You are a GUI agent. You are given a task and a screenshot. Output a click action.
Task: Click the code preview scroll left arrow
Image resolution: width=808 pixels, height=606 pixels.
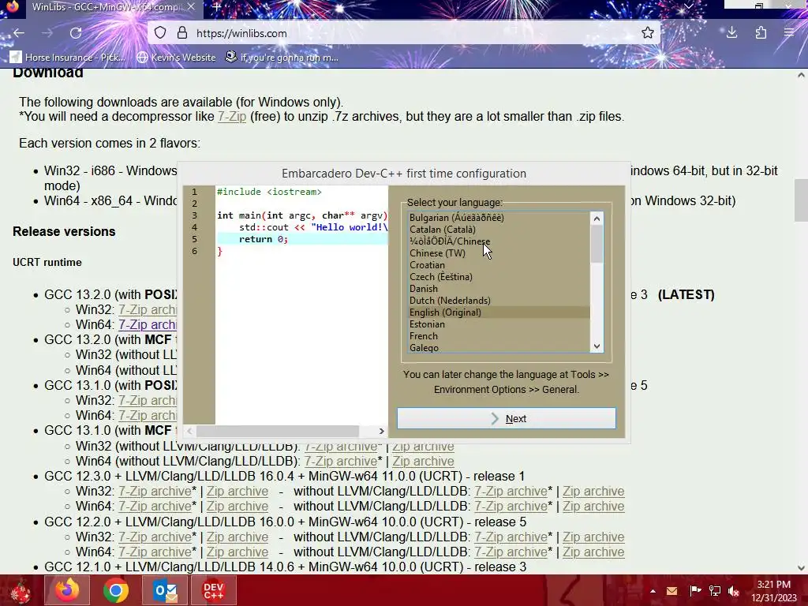[x=189, y=431]
